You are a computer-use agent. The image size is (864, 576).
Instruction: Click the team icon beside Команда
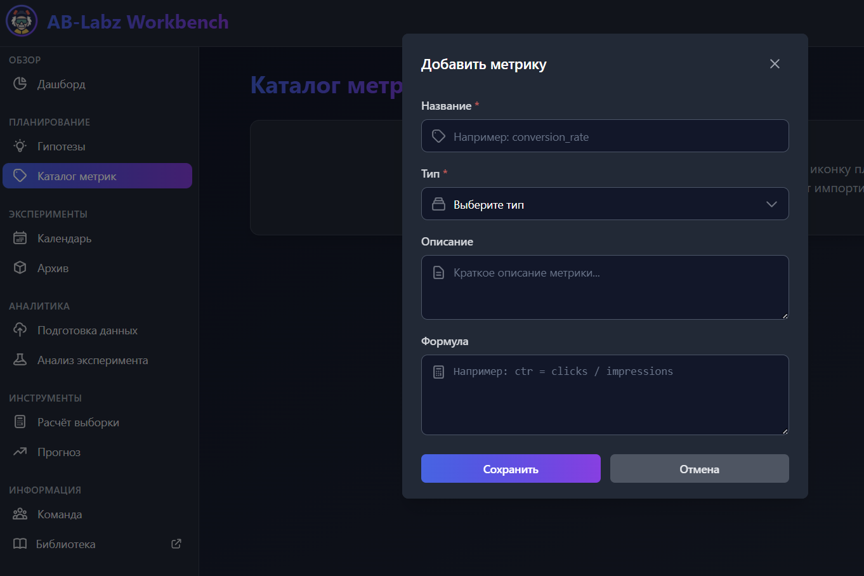pos(20,514)
